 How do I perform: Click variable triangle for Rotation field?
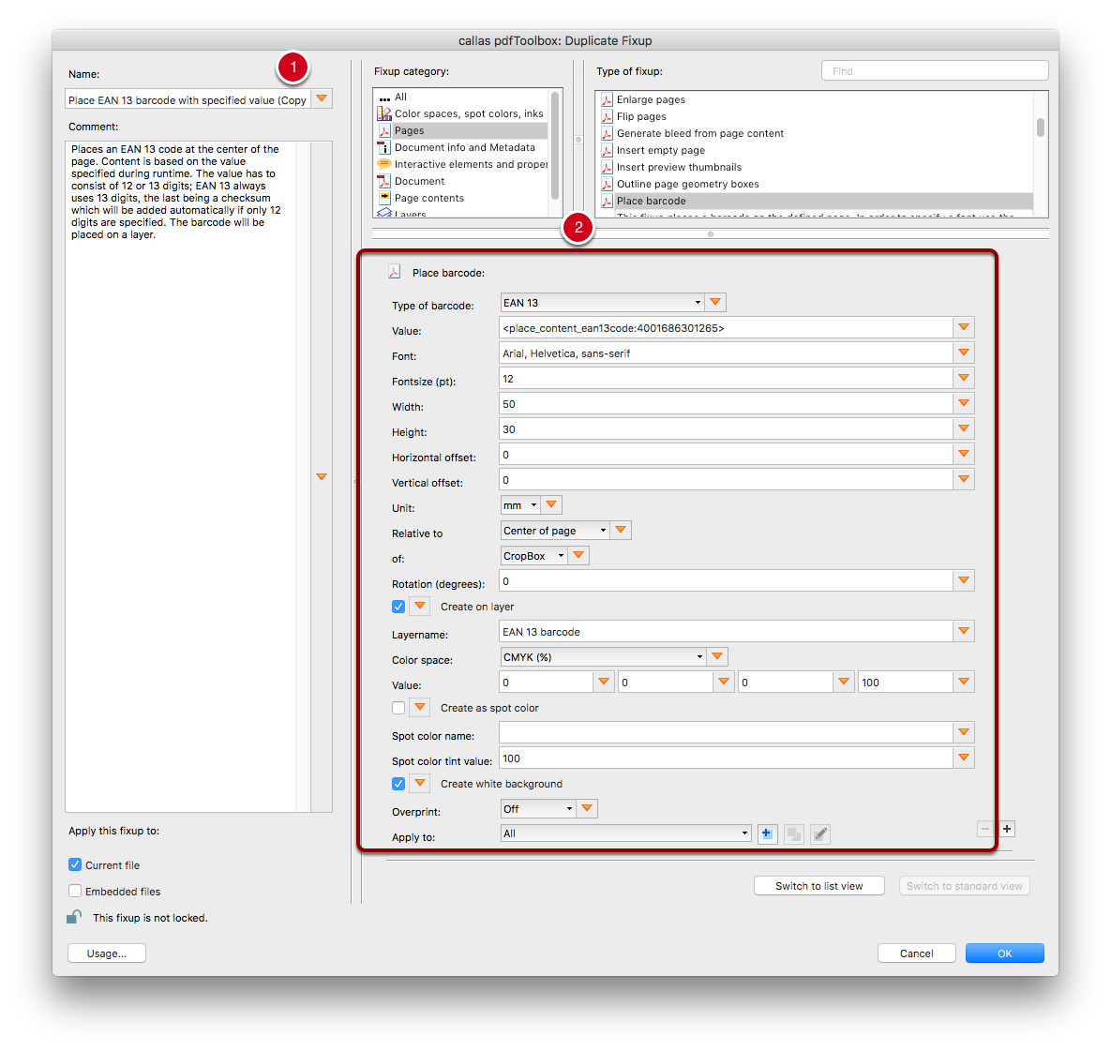[964, 581]
